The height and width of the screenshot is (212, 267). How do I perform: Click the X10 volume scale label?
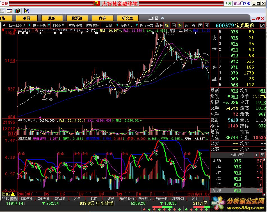pos(13,134)
